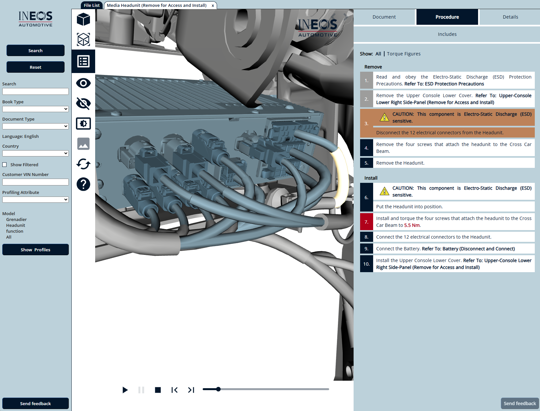Switch to the Details tab

[x=510, y=17]
